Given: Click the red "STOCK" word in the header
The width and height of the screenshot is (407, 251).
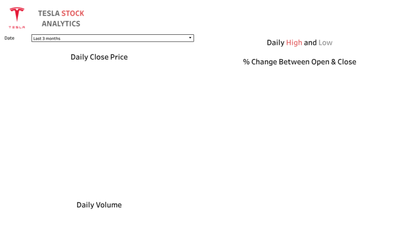Looking at the screenshot, I should pos(72,13).
